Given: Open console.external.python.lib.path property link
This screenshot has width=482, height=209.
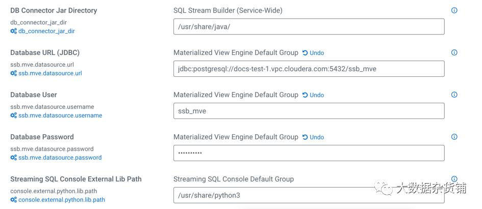Looking at the screenshot, I should [61, 200].
